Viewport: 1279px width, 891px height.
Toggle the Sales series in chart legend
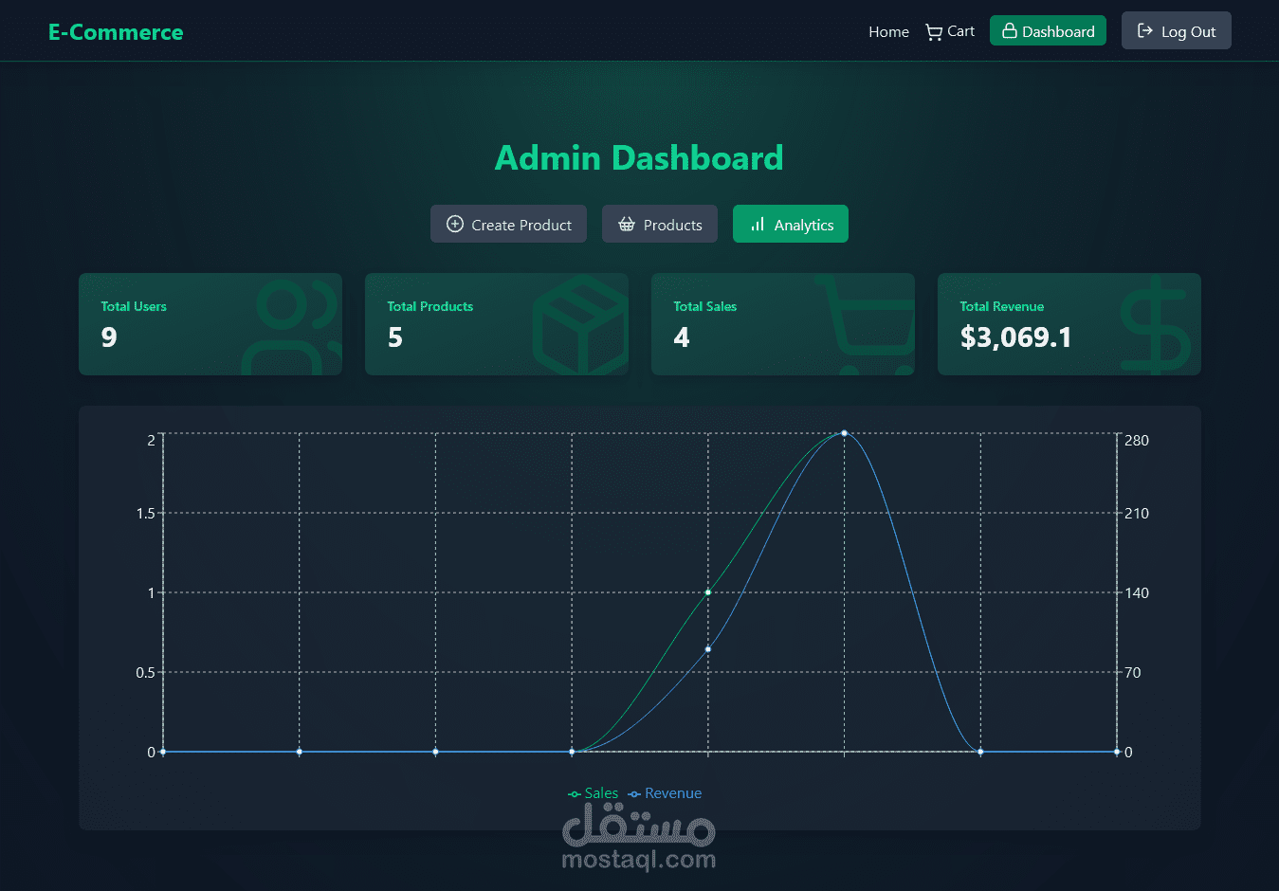point(593,793)
